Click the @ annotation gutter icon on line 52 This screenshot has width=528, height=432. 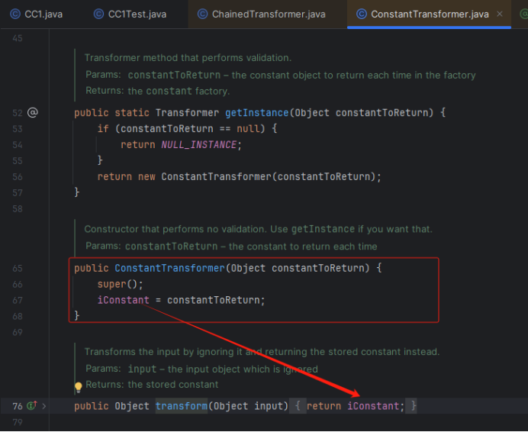click(32, 112)
